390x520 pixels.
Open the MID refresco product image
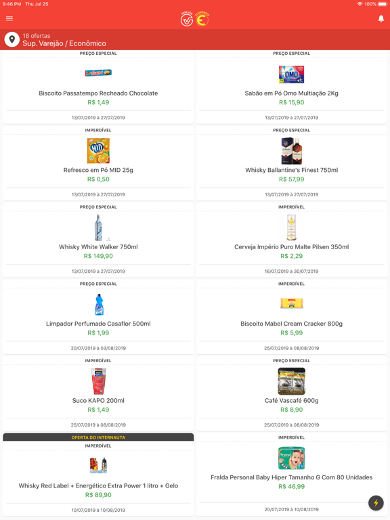point(98,151)
